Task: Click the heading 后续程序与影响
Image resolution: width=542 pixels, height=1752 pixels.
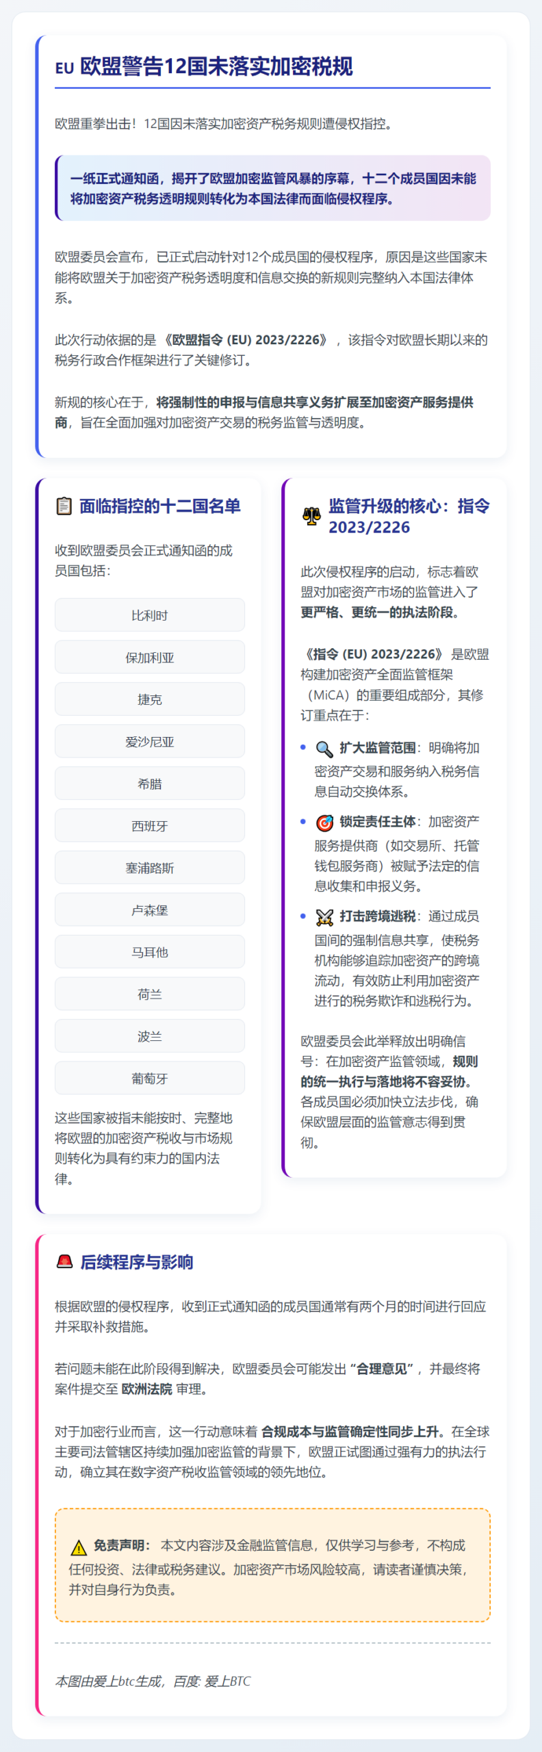Action: [137, 1261]
